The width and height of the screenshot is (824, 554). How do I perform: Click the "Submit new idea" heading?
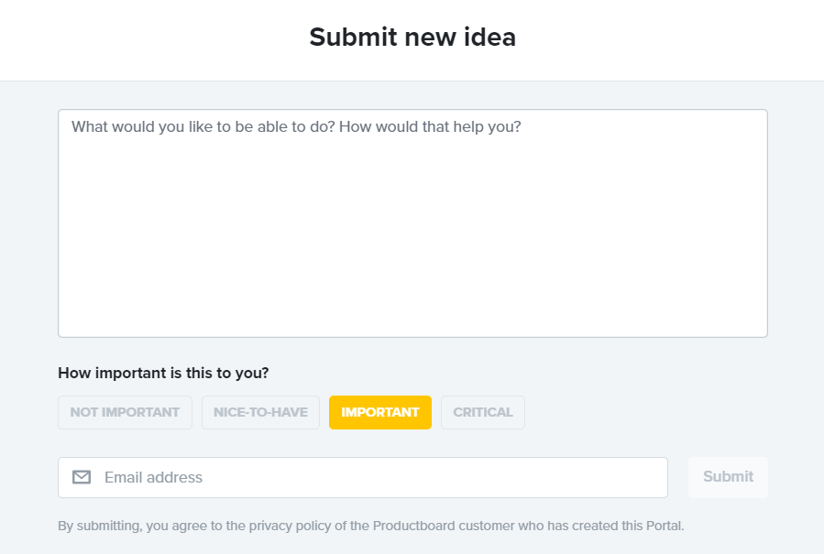click(412, 38)
